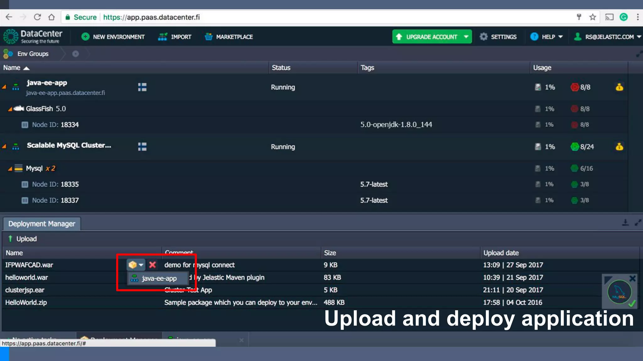This screenshot has width=643, height=361.
Task: Click Mysql database layer icon
Action: coord(19,168)
